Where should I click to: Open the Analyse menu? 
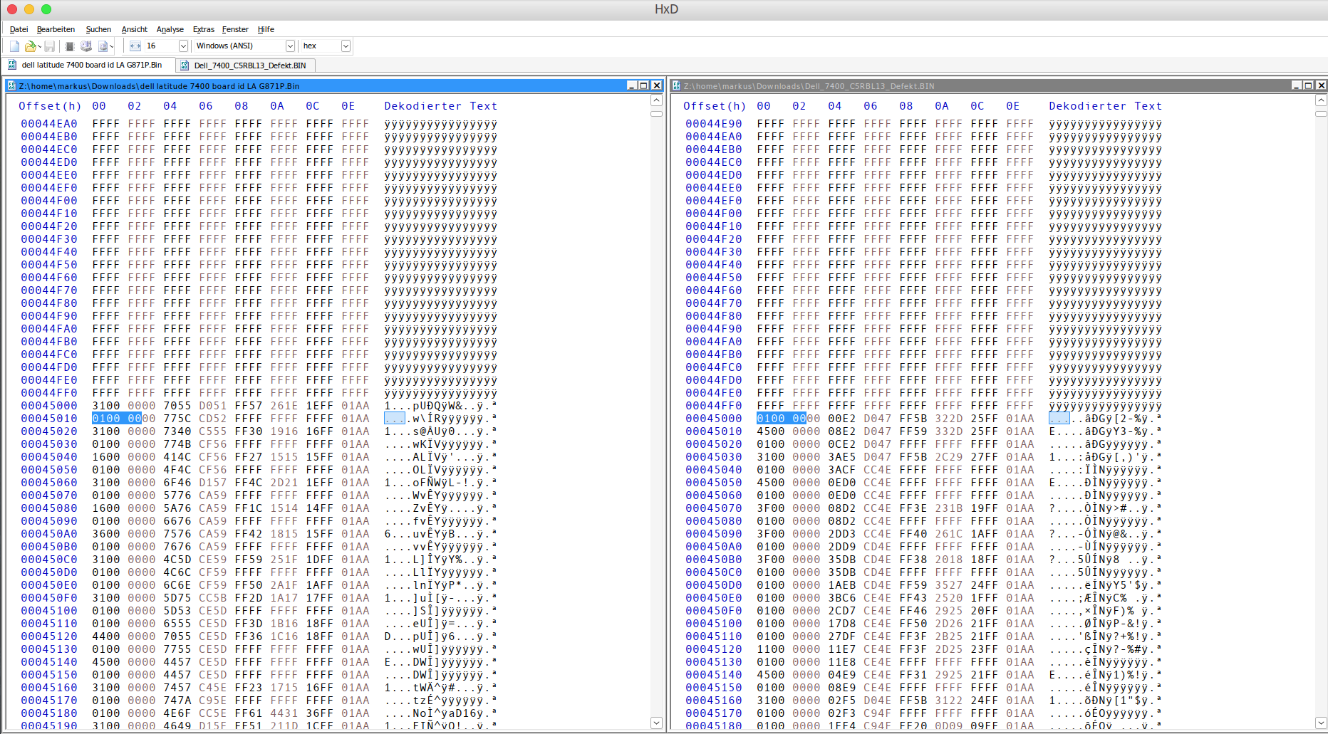point(170,29)
